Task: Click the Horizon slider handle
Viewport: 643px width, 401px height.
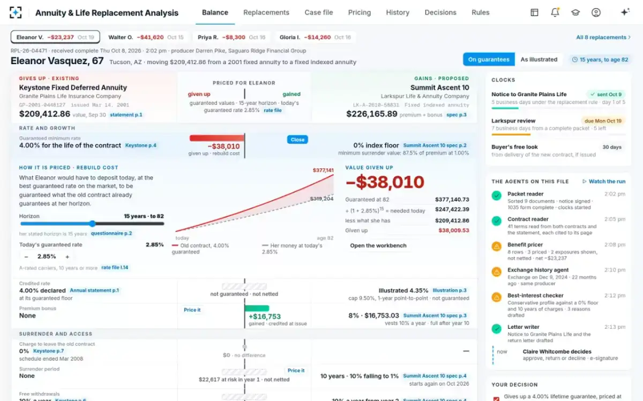Action: (x=92, y=223)
